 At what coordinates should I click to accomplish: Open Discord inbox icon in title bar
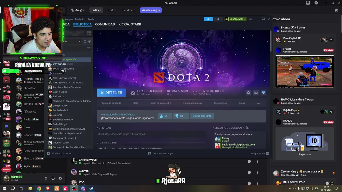(308, 3)
